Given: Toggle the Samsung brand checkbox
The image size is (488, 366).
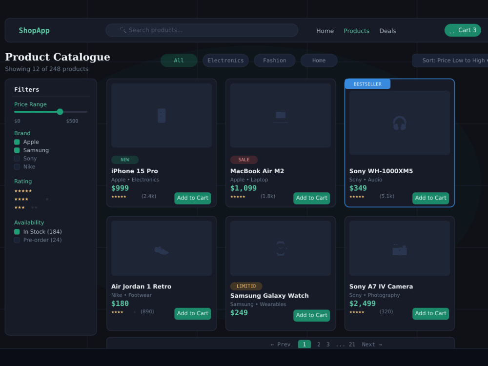Looking at the screenshot, I should 17,150.
